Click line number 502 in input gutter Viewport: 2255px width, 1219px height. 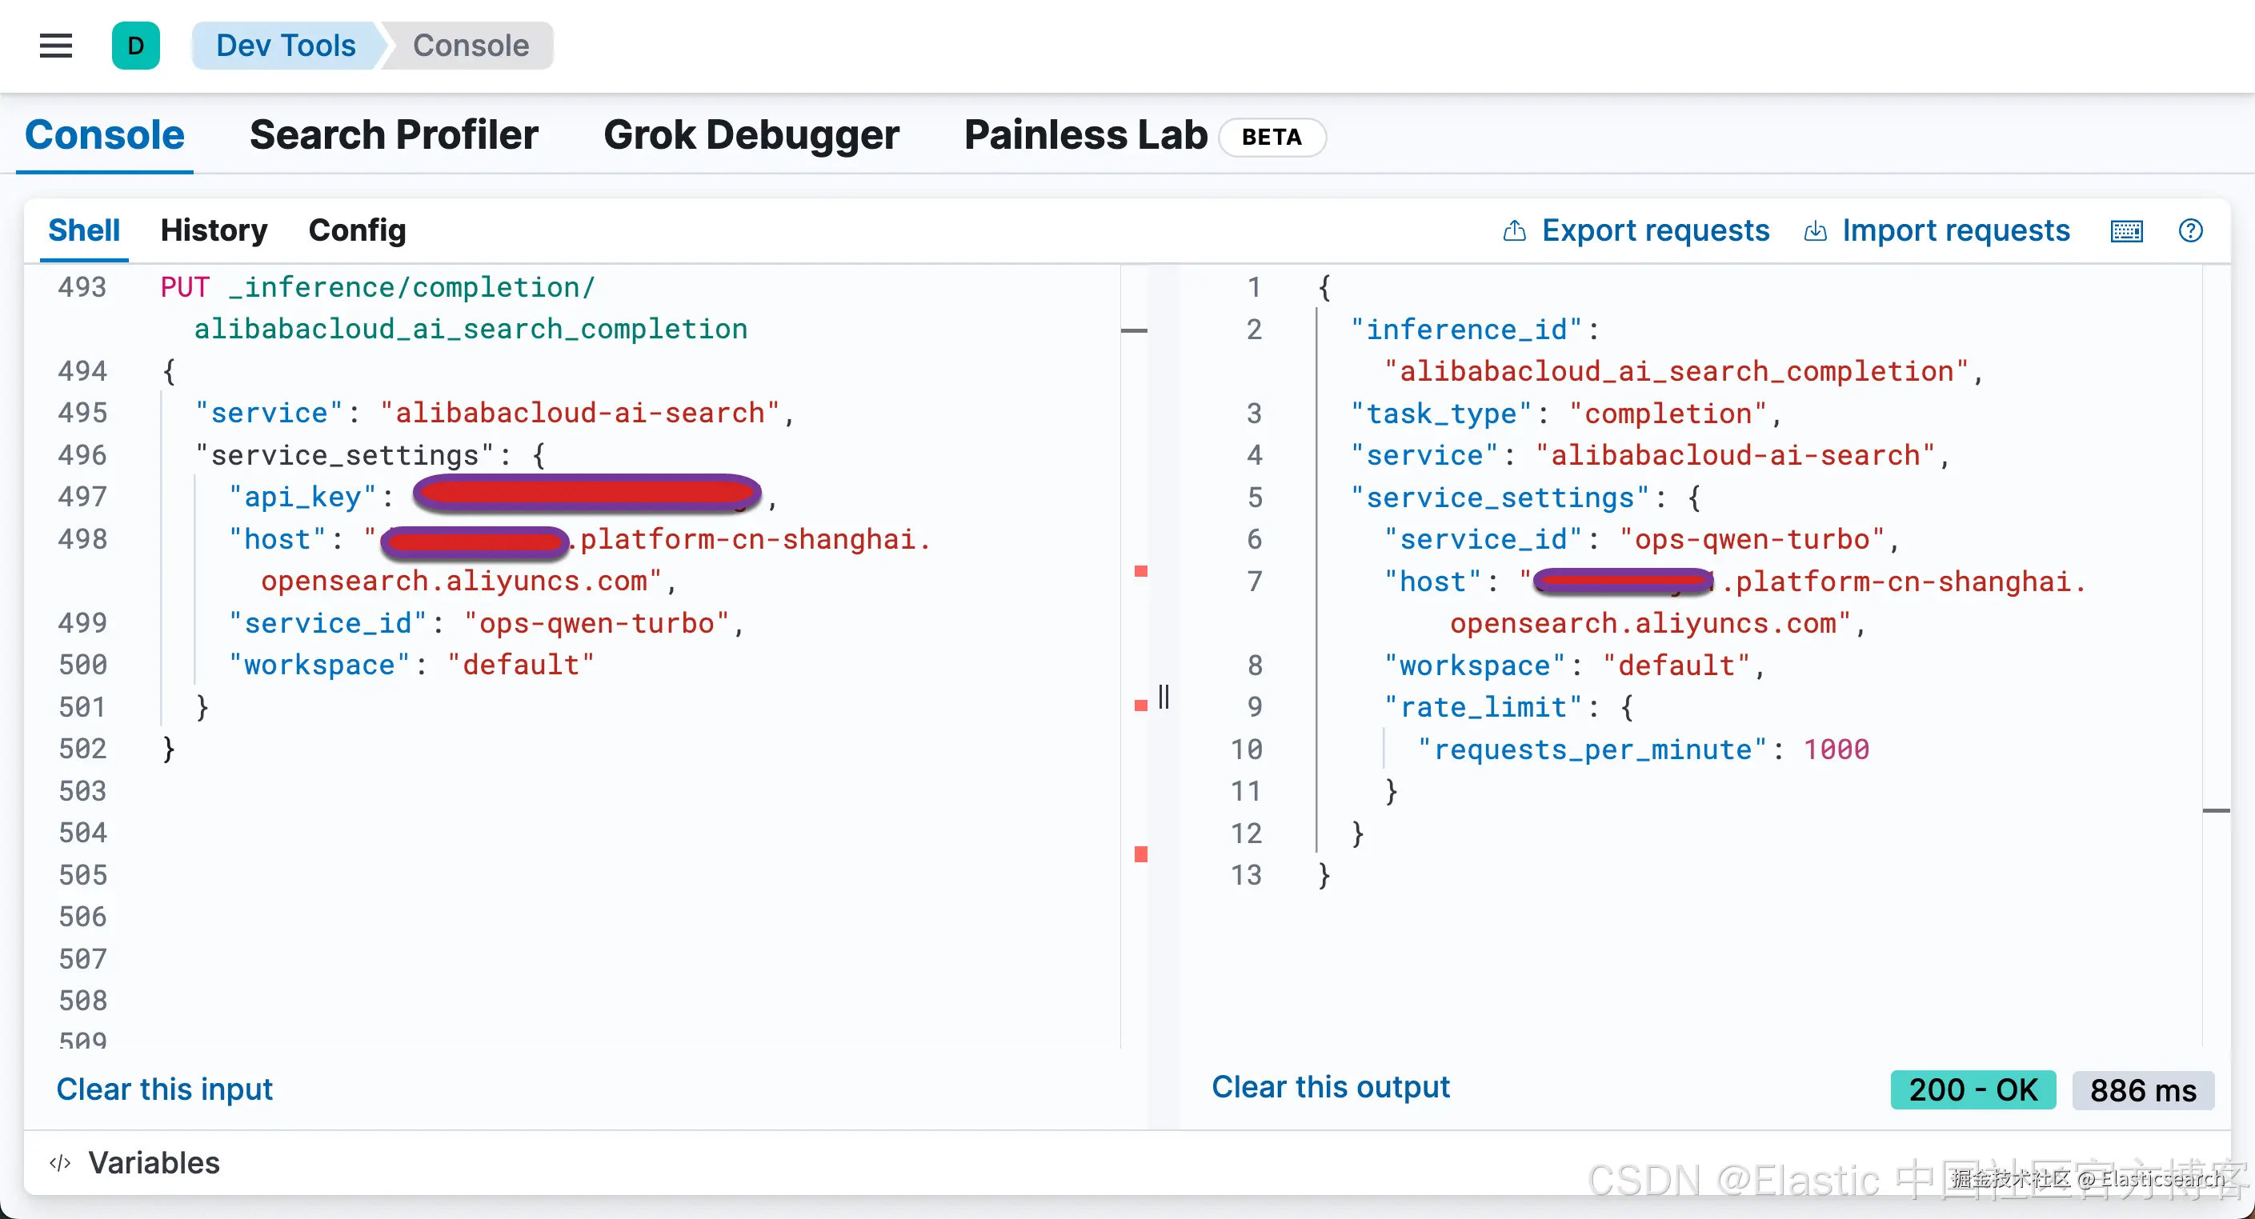point(82,749)
